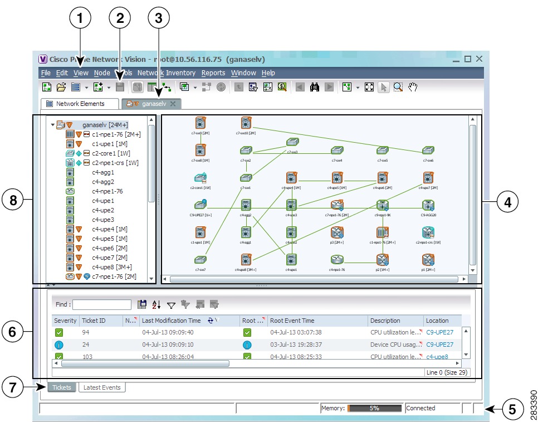Click inside the Find text field
Image resolution: width=538 pixels, height=422 pixels.
pyautogui.click(x=102, y=304)
